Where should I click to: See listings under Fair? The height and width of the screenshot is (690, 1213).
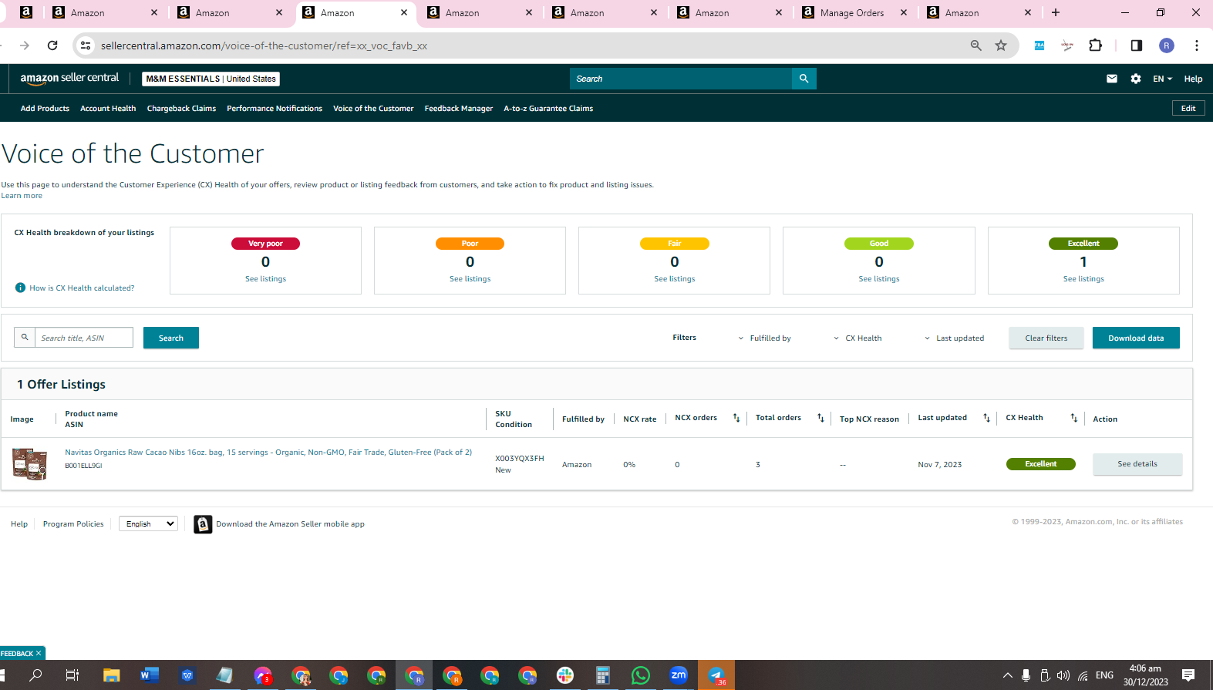pyautogui.click(x=675, y=279)
